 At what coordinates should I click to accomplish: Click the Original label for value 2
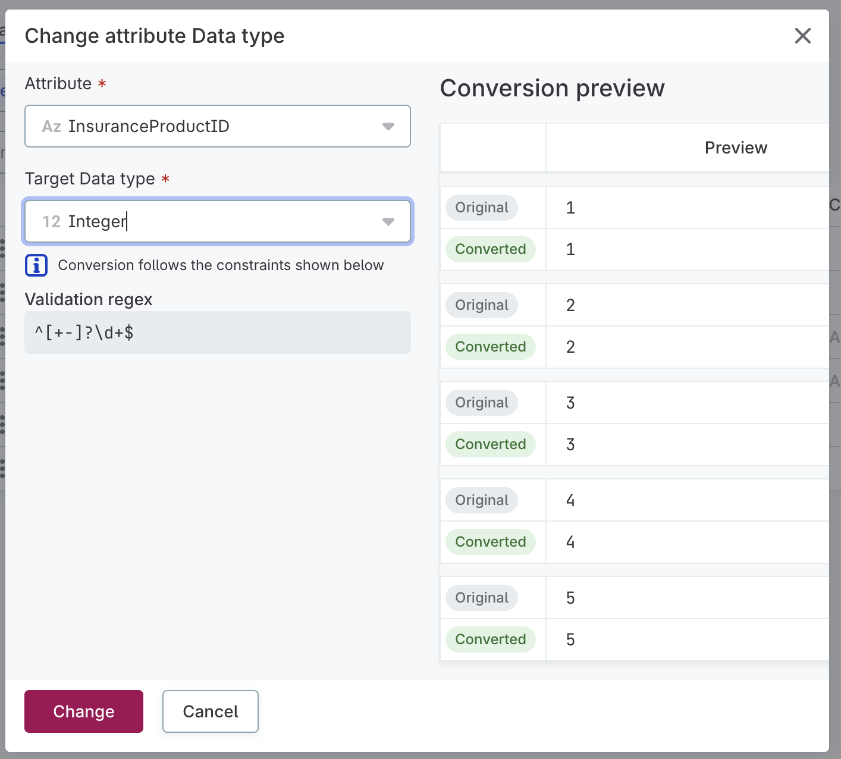[481, 305]
